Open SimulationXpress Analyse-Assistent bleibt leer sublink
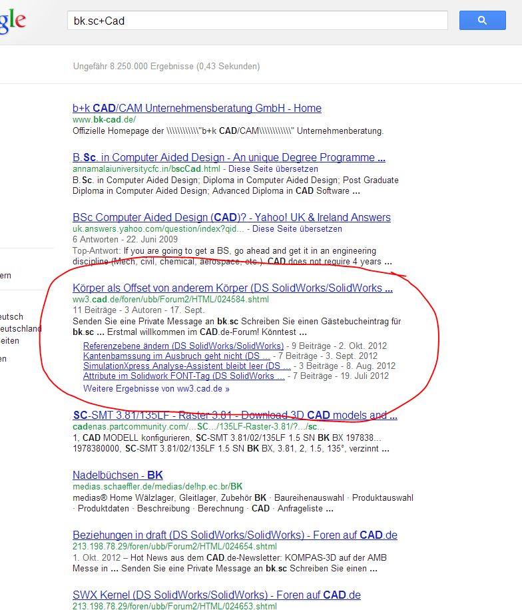Viewport: 522px width, 610px height. 187,366
